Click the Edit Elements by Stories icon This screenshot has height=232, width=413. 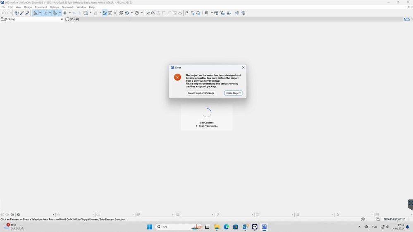pyautogui.click(x=110, y=13)
